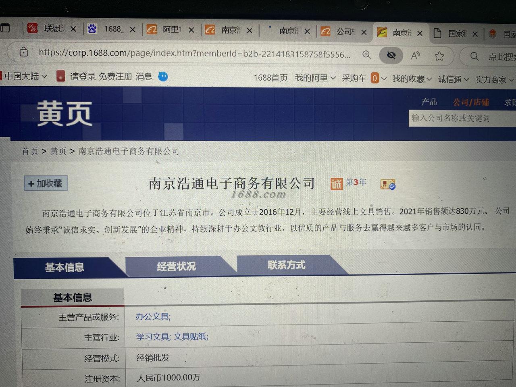Open the 学习文具 industry link
The height and width of the screenshot is (387, 516).
click(153, 337)
